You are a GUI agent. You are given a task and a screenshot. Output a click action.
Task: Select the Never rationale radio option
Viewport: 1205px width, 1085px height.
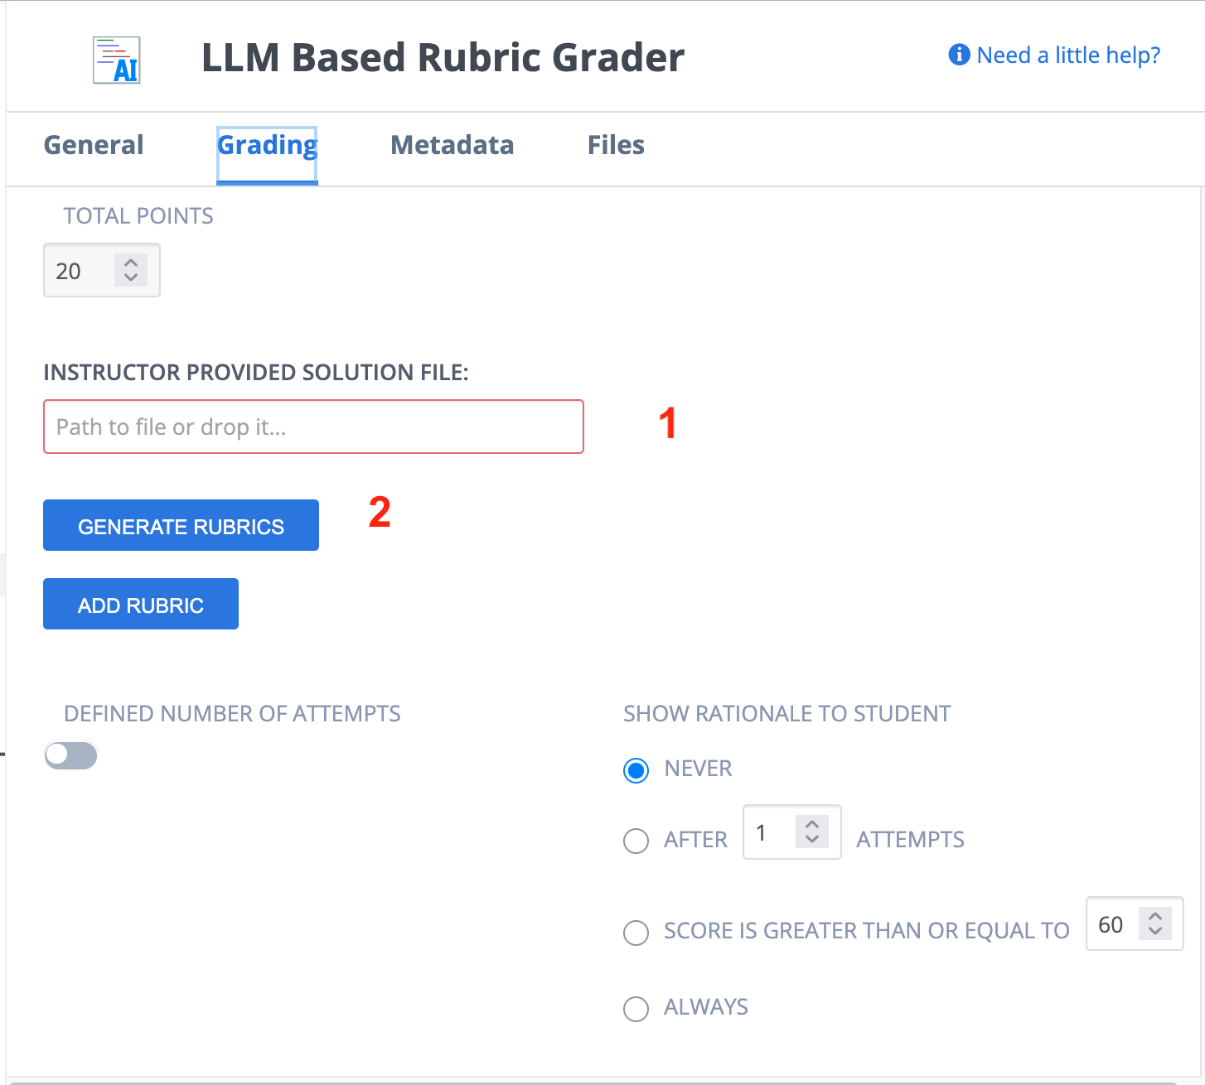(x=636, y=770)
